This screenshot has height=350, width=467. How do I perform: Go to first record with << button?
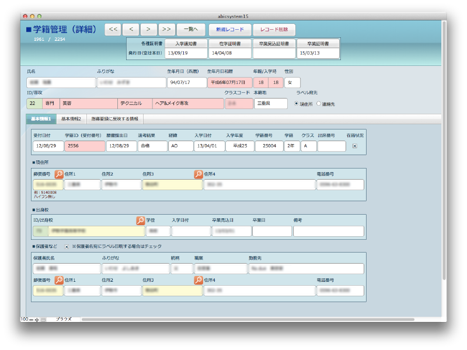(113, 29)
